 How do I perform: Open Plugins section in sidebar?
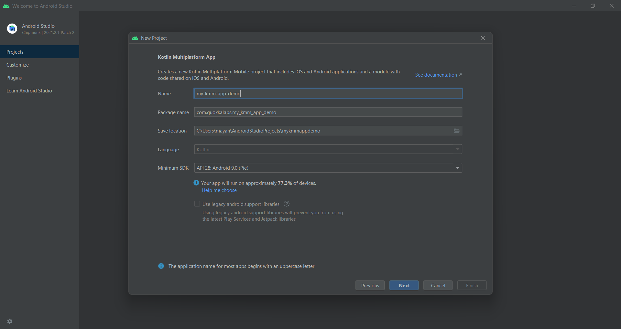pyautogui.click(x=39, y=78)
